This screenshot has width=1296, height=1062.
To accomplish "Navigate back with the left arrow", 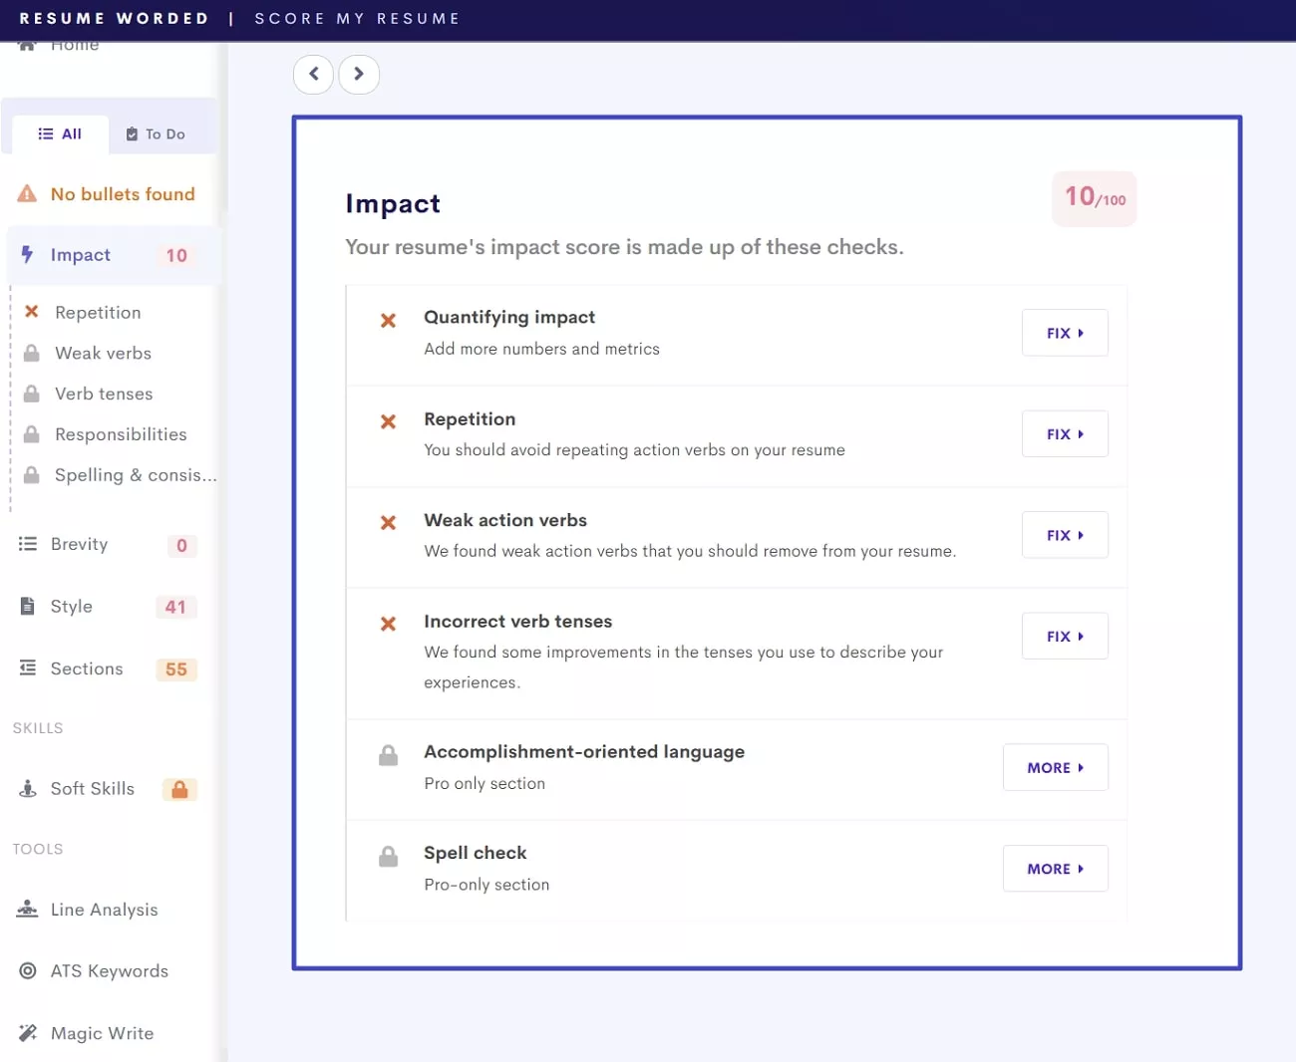I will 313,74.
